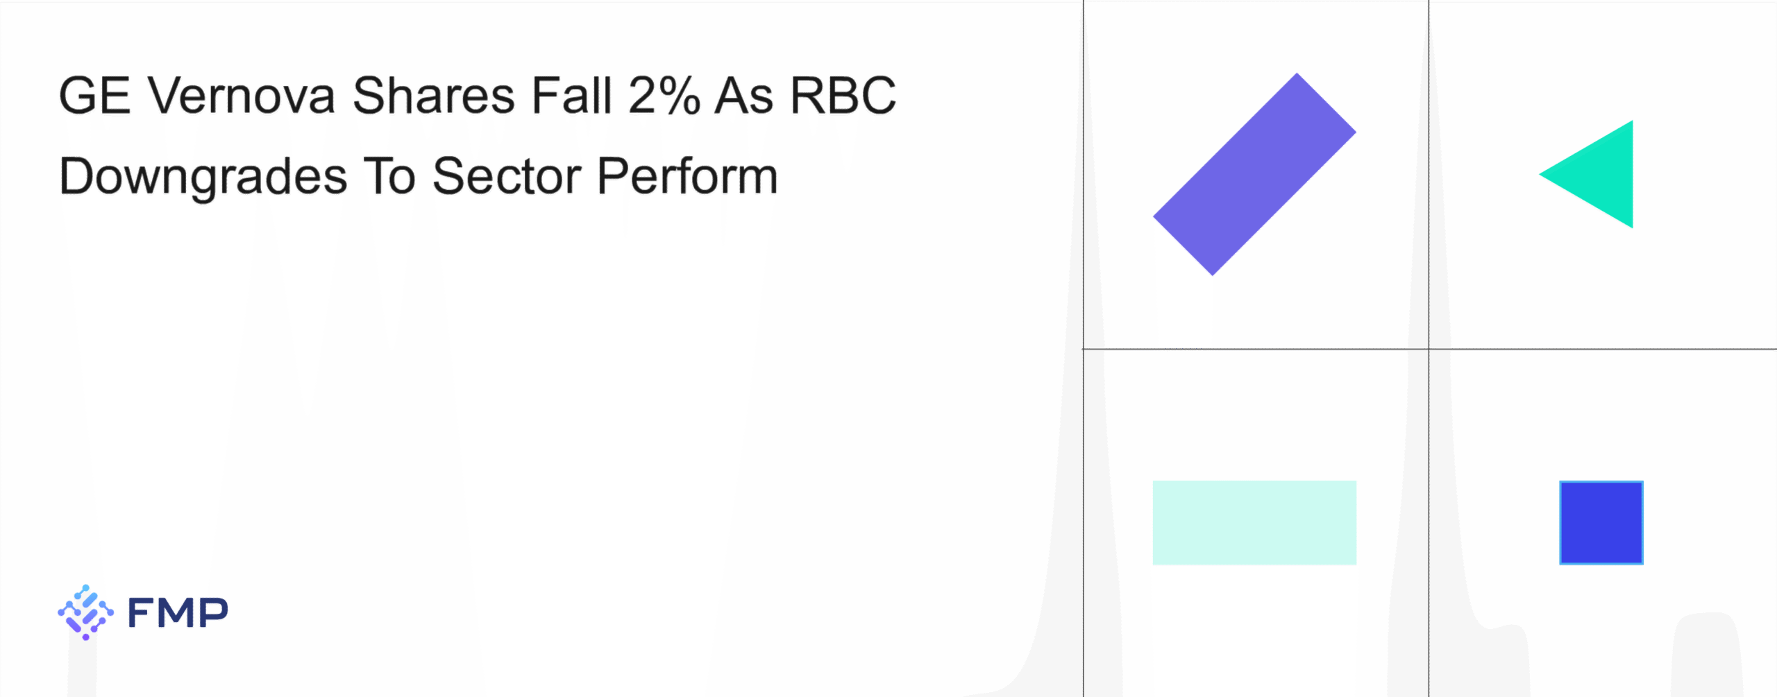Select the pale mint rectangle shape

(x=1254, y=522)
